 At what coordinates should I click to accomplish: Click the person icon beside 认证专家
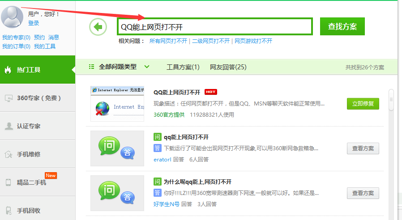click(x=9, y=126)
